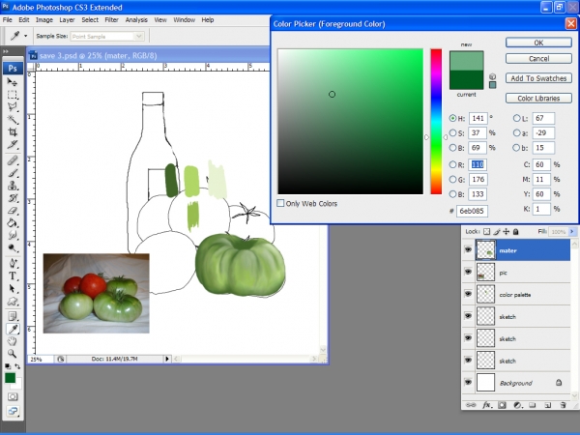
Task: Select the Zoom tool
Action: pos(13,354)
